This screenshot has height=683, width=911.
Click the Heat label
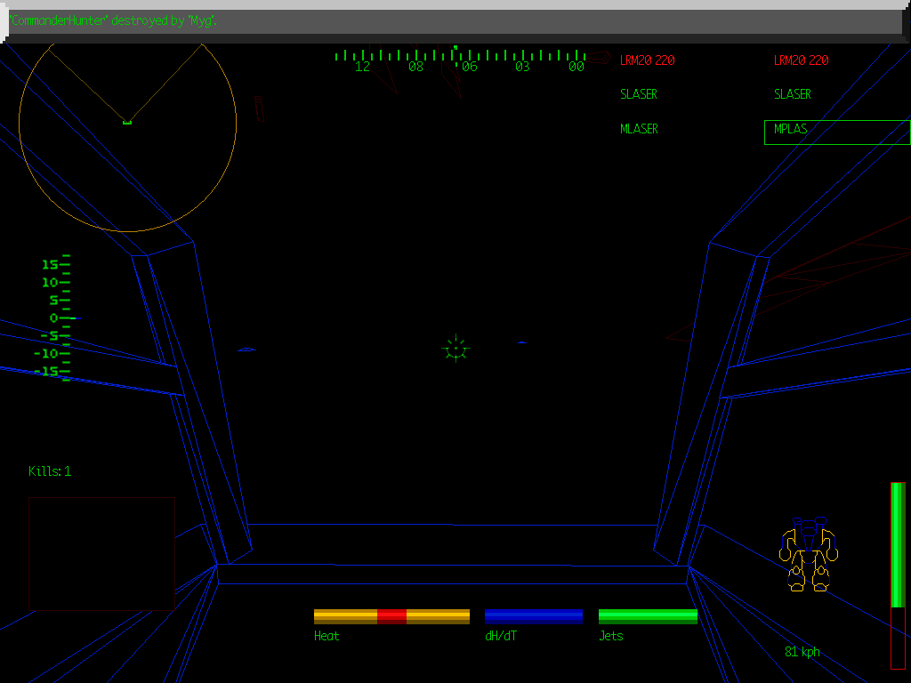pos(326,635)
